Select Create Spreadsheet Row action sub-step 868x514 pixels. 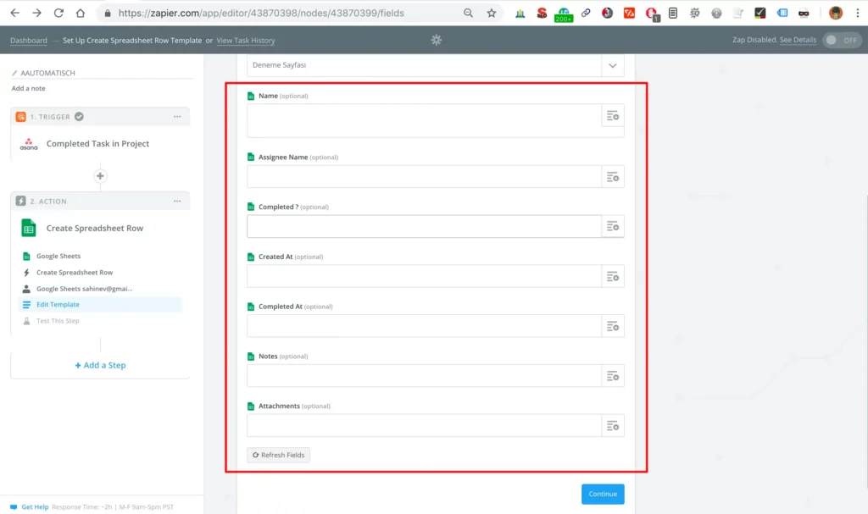[75, 272]
